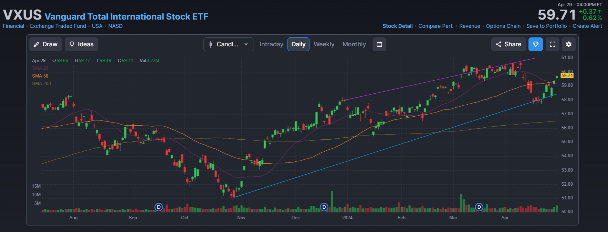608x232 pixels.
Task: Click the 59.71 last price header
Action: tap(557, 15)
